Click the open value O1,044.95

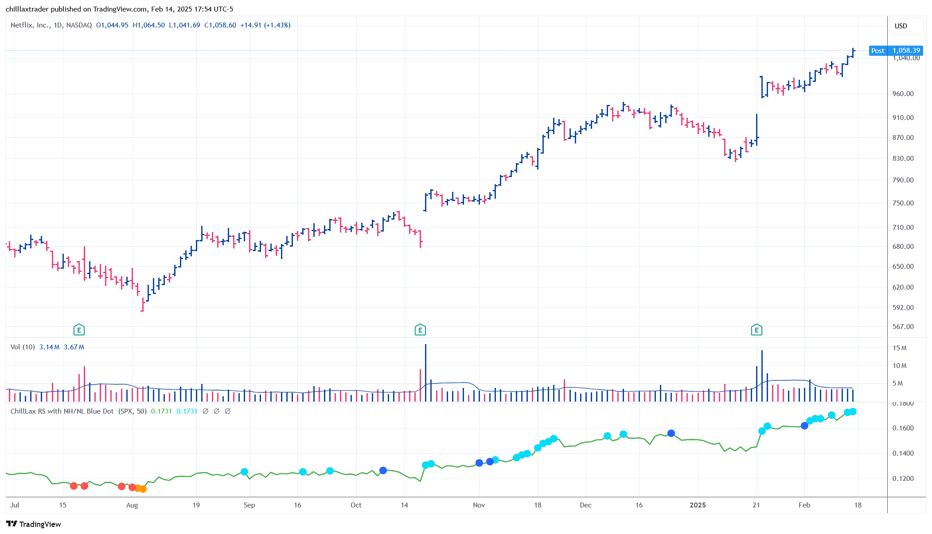[112, 25]
